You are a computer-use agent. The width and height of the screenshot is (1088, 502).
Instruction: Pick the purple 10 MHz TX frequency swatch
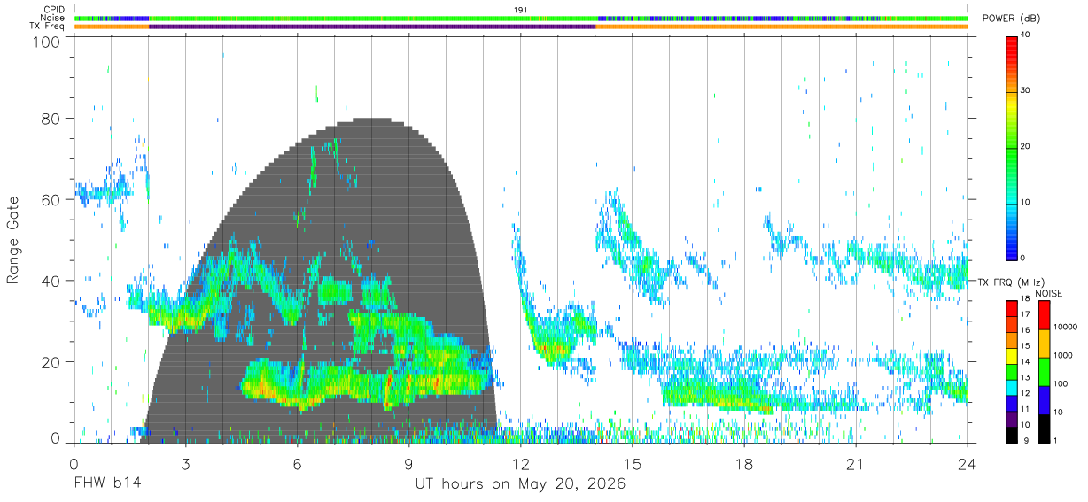pos(1011,421)
